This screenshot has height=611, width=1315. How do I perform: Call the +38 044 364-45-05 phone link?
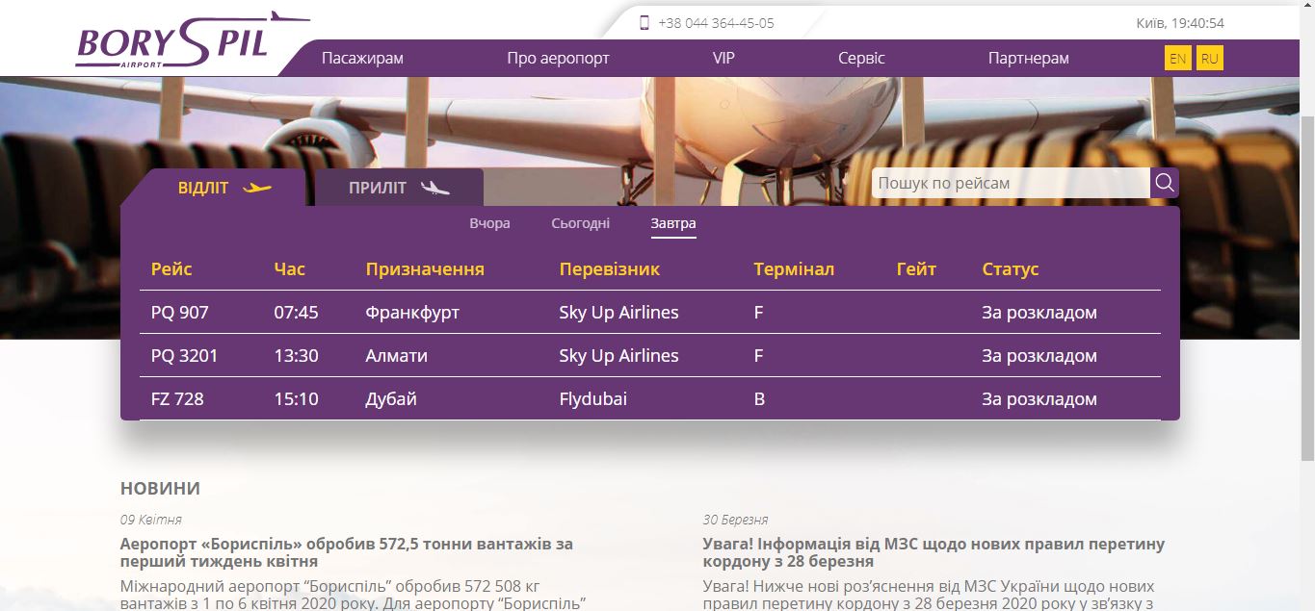pyautogui.click(x=716, y=23)
